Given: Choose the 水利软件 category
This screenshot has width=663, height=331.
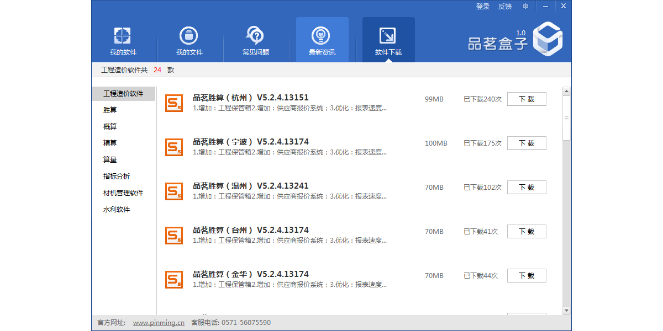Looking at the screenshot, I should coord(117,210).
